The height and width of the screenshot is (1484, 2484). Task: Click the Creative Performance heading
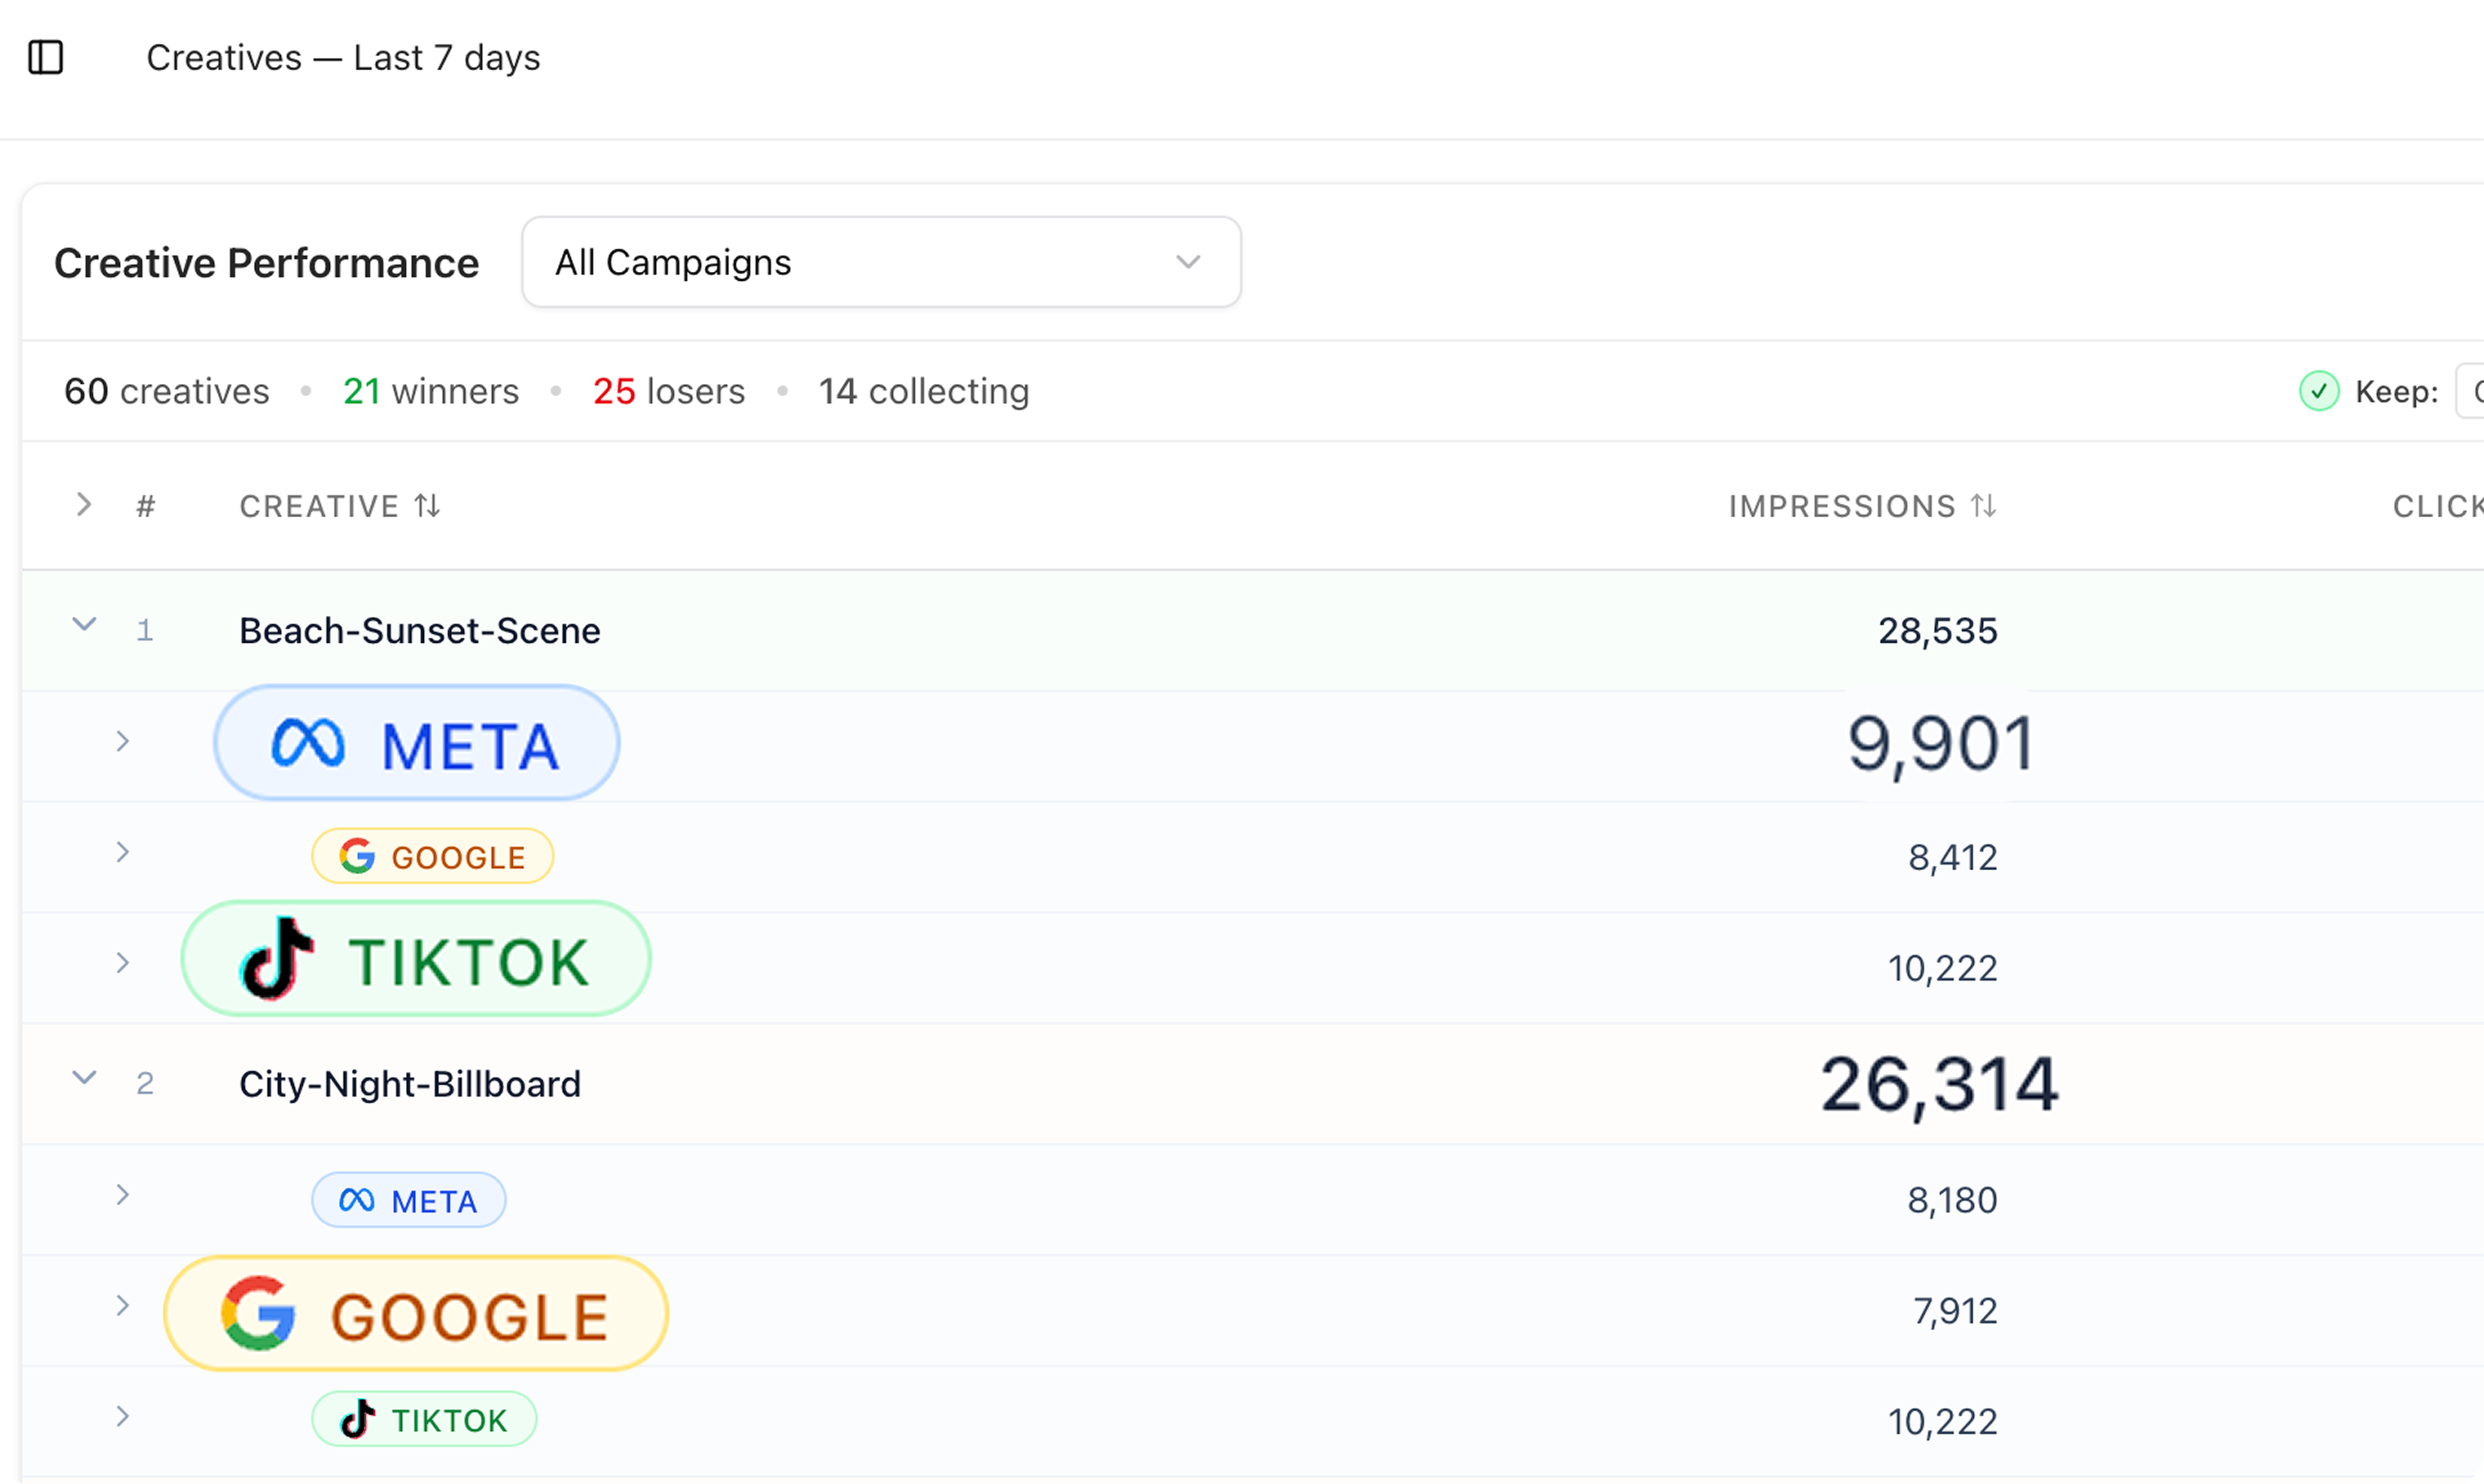[267, 263]
